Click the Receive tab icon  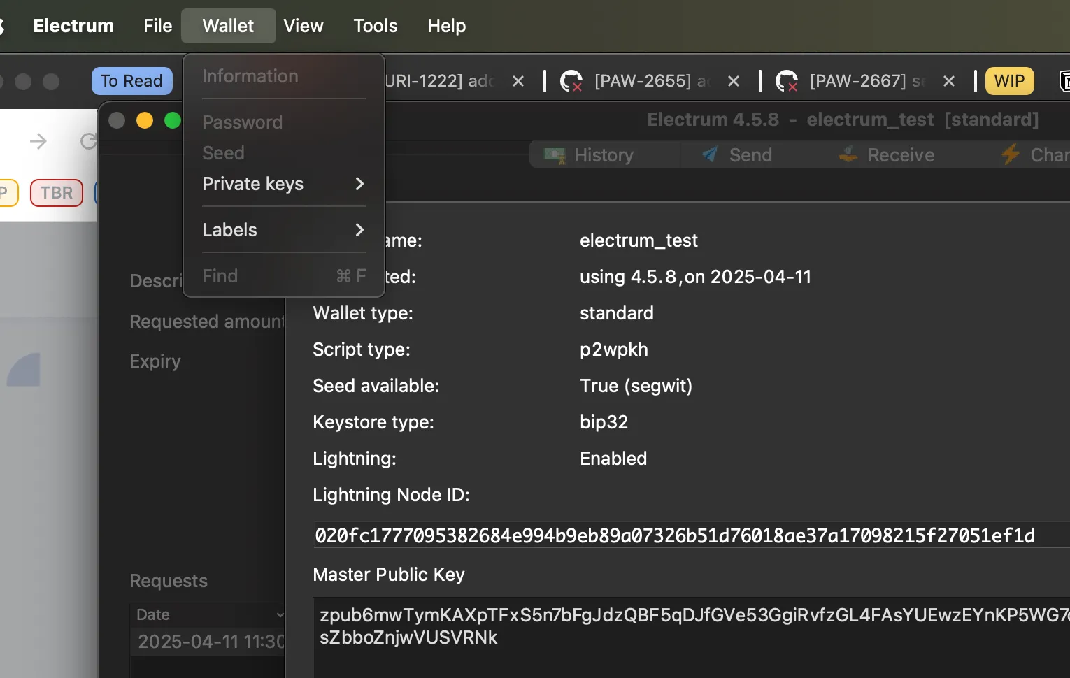coord(848,154)
